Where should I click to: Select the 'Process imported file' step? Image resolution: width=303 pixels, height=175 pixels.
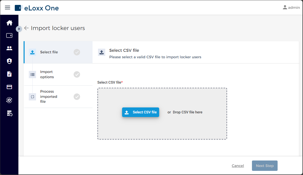[x=58, y=97]
